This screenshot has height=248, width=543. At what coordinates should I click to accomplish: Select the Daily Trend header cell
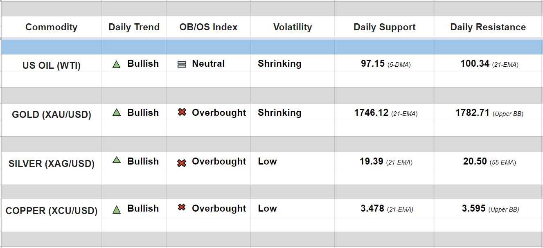pos(134,27)
